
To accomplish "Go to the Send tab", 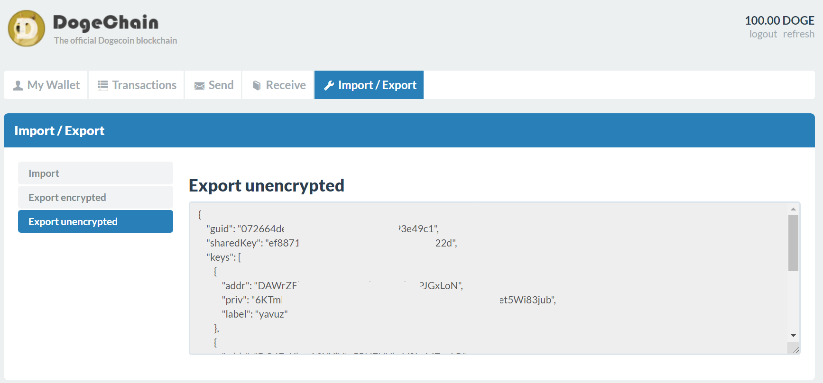I will tap(213, 85).
